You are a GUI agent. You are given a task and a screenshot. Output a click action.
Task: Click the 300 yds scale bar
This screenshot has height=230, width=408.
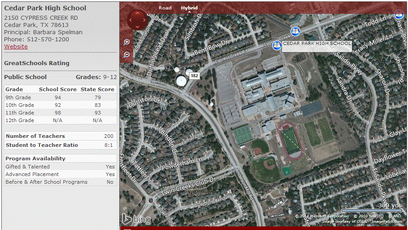[372, 210]
